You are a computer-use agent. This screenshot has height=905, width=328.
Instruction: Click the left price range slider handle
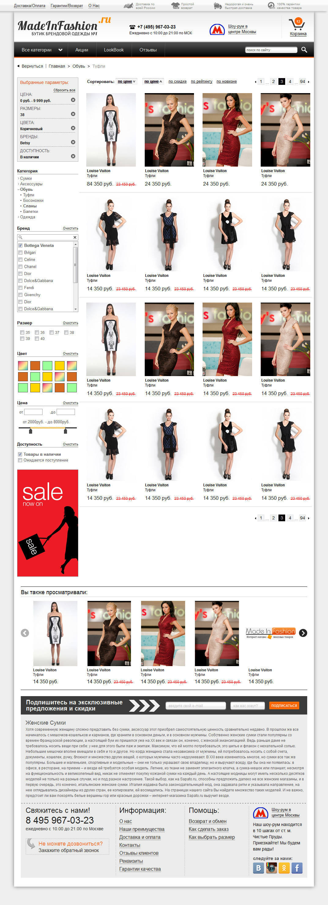click(x=31, y=431)
